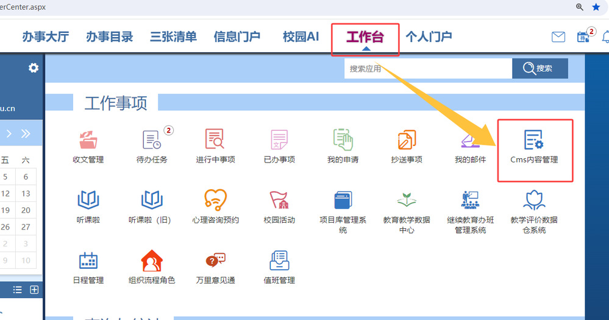Open 日程管理 calendar icon
The image size is (609, 320).
tap(88, 260)
